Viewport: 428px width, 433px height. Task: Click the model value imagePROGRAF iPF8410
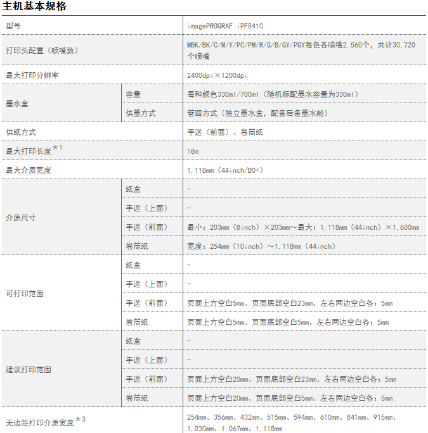(225, 26)
